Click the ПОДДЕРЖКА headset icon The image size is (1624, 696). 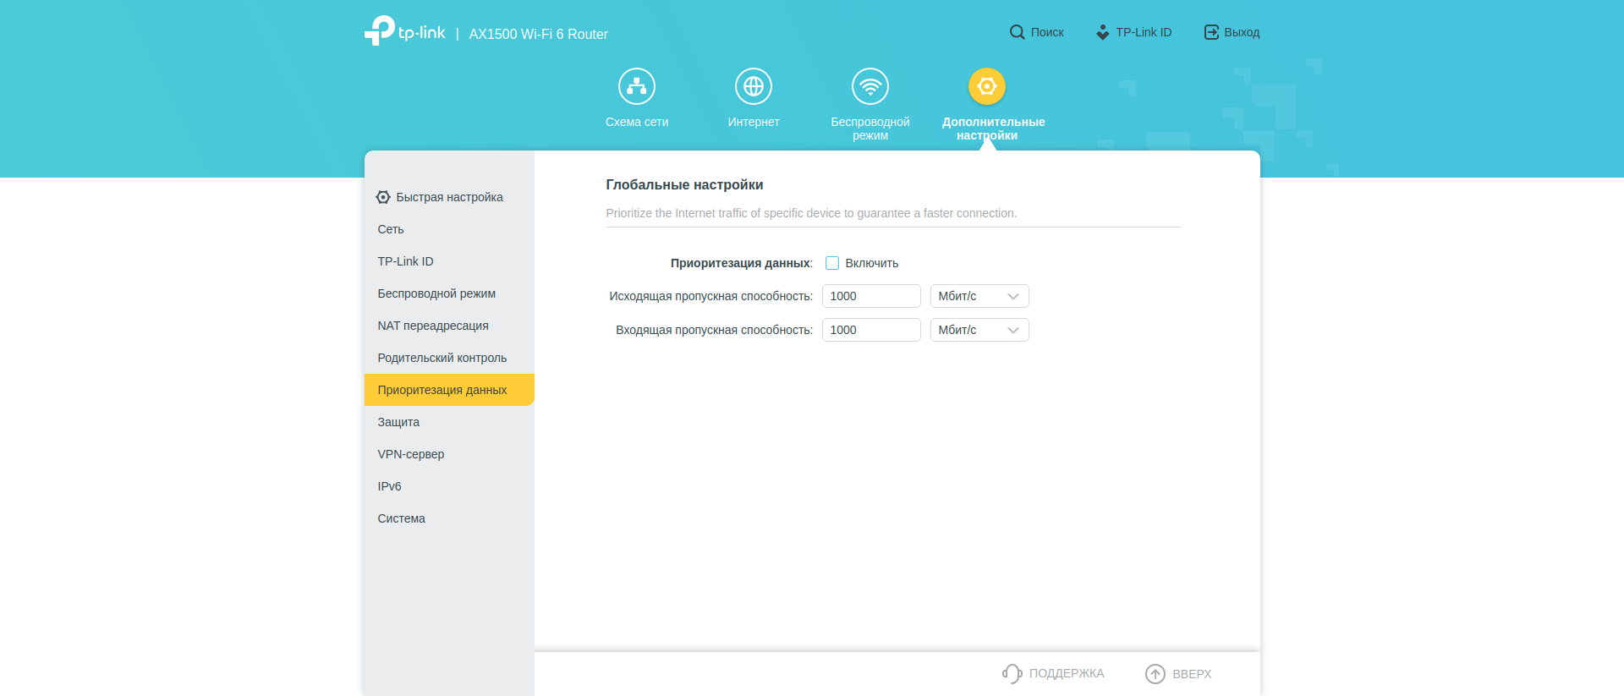tap(1012, 673)
